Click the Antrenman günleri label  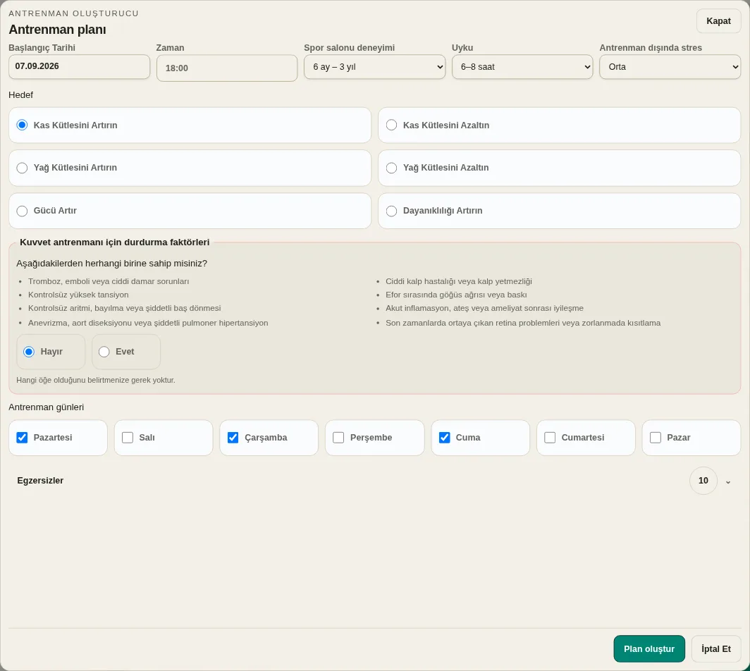click(x=46, y=407)
